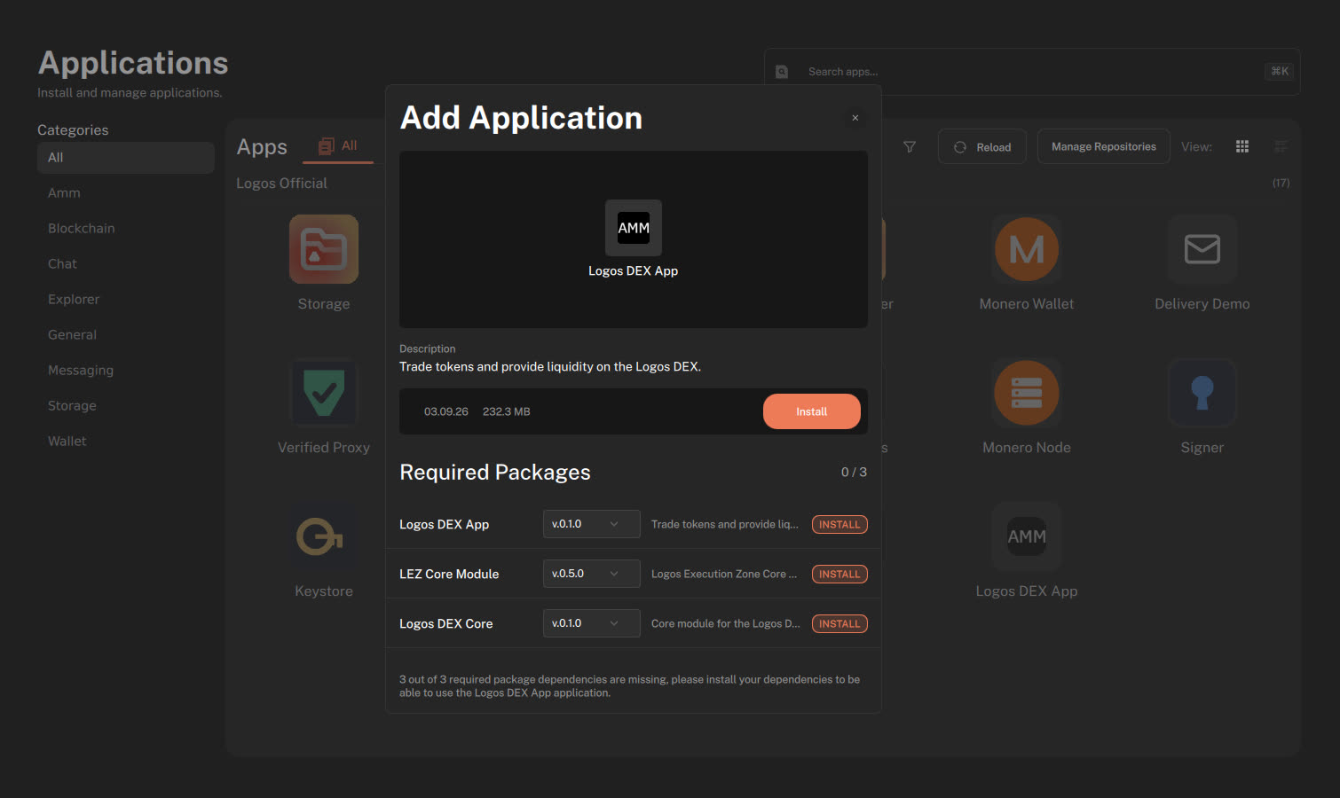The height and width of the screenshot is (798, 1340).
Task: Click the Reload button
Action: click(x=982, y=147)
